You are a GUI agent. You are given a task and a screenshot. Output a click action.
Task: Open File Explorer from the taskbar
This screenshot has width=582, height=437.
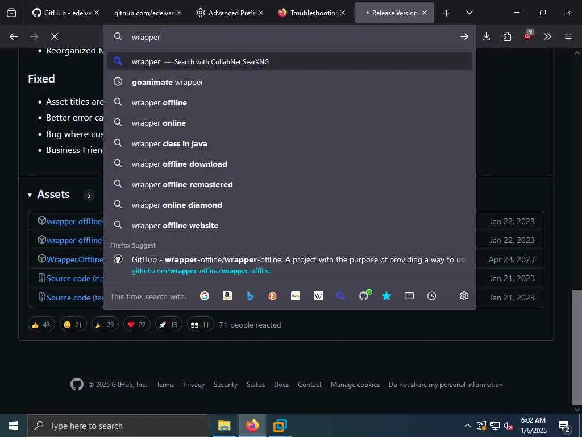click(x=224, y=426)
